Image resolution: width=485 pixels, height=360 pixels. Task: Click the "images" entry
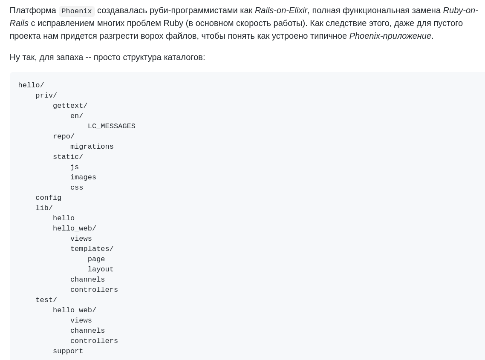pos(83,177)
